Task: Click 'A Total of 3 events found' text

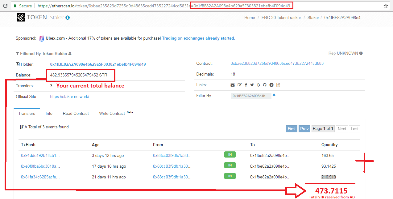Action: click(x=47, y=127)
